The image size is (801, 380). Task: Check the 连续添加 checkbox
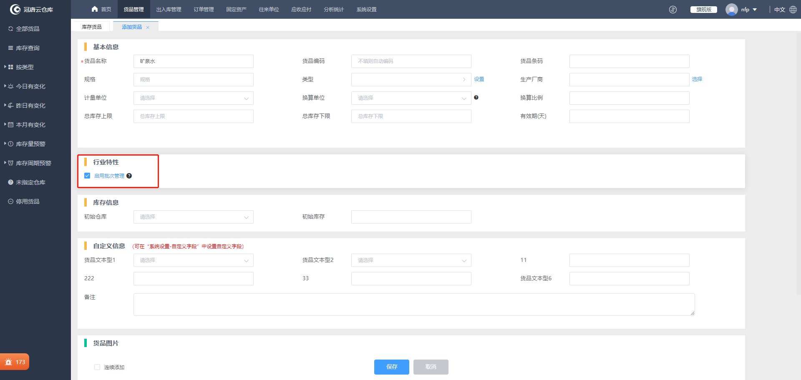[97, 367]
